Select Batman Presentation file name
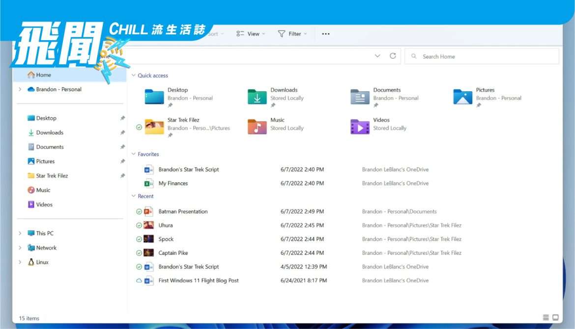This screenshot has height=329, width=575. click(x=183, y=211)
